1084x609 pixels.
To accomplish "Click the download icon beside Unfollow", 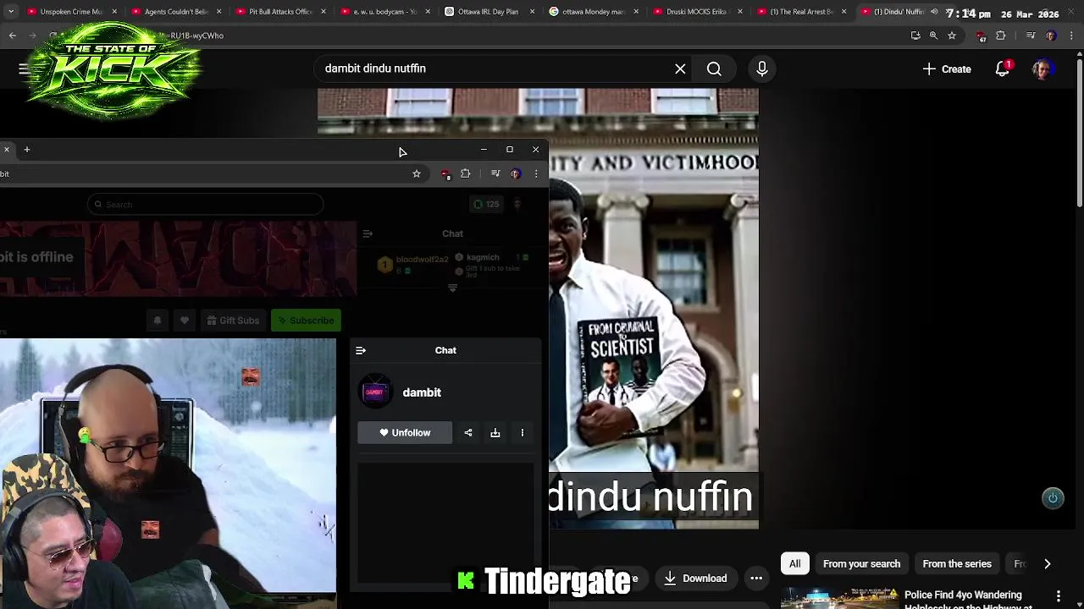I will [x=495, y=433].
